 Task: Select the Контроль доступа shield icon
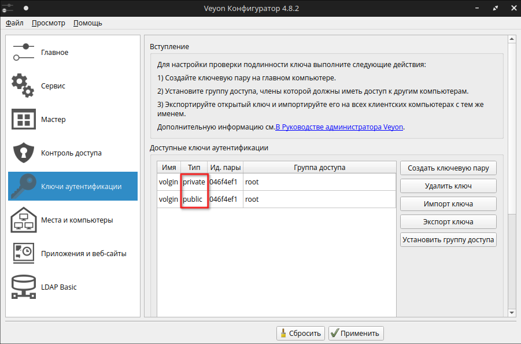[x=23, y=153]
